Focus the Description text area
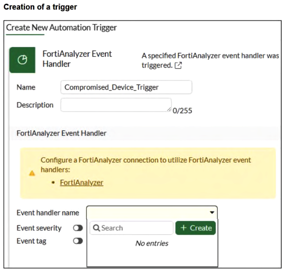Image resolution: width=282 pixels, height=269 pixels. point(115,105)
